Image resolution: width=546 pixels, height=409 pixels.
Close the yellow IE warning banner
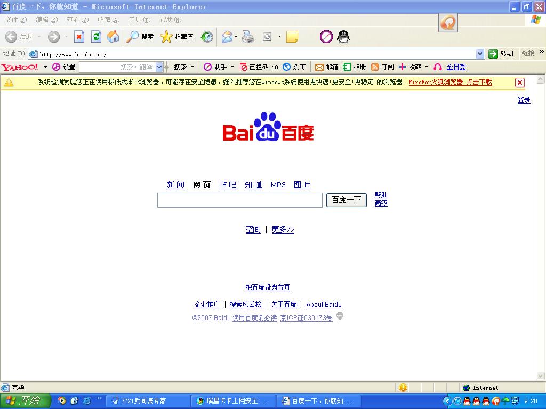point(519,83)
